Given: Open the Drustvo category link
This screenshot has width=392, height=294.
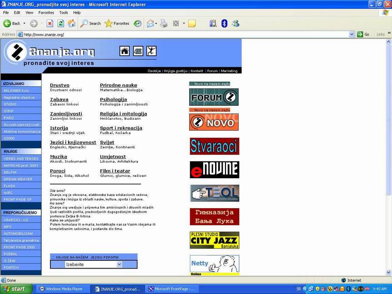Looking at the screenshot, I should pos(60,85).
